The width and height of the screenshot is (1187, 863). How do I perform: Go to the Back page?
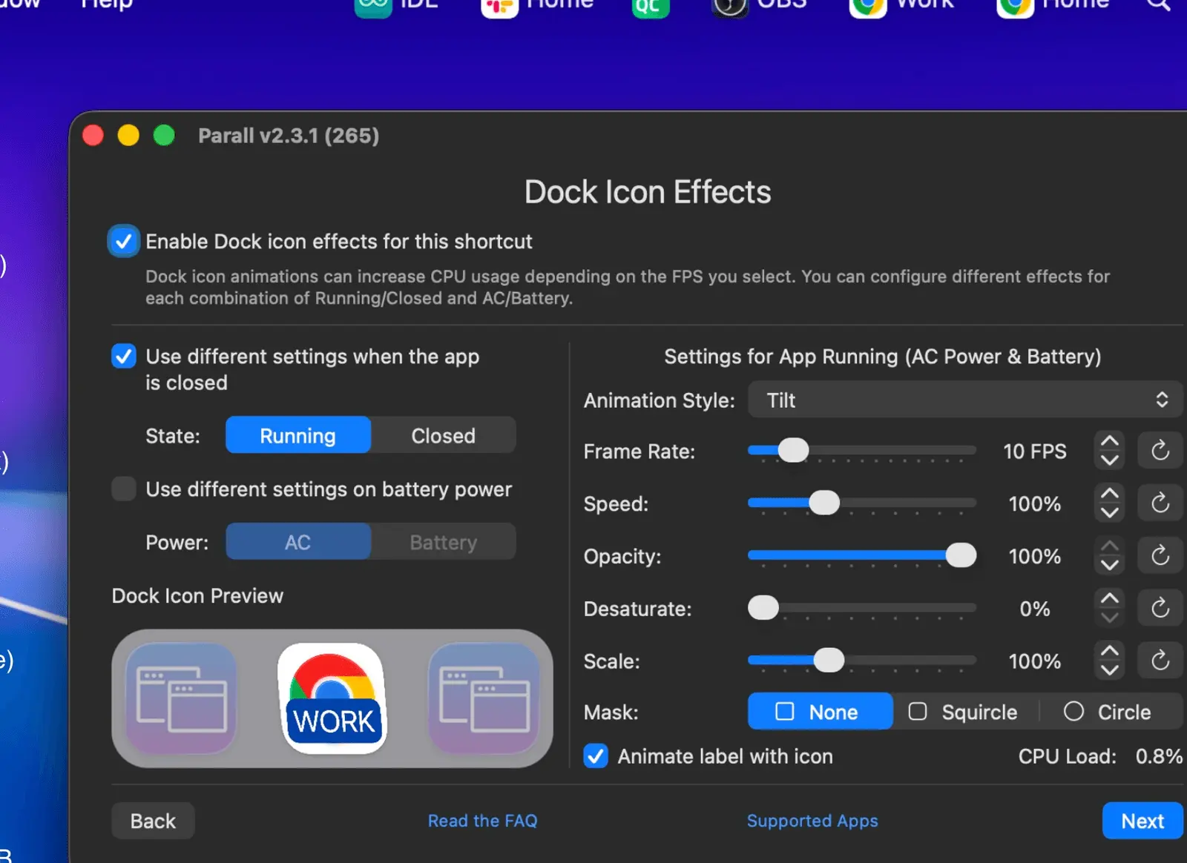pos(154,821)
